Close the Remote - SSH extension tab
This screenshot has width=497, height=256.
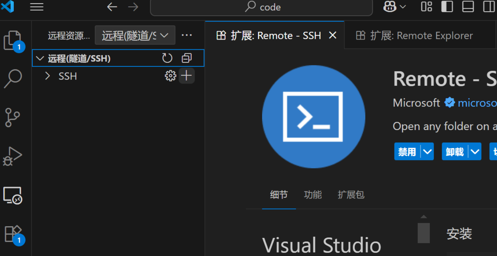[332, 35]
